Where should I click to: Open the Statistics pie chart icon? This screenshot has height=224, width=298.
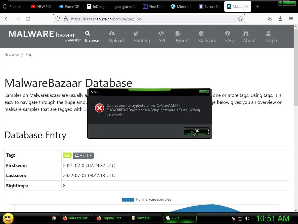pyautogui.click(x=201, y=33)
